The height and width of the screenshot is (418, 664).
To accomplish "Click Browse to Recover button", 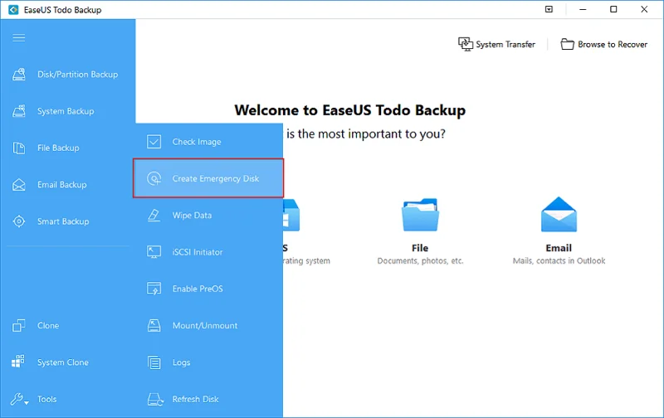I will [x=604, y=44].
